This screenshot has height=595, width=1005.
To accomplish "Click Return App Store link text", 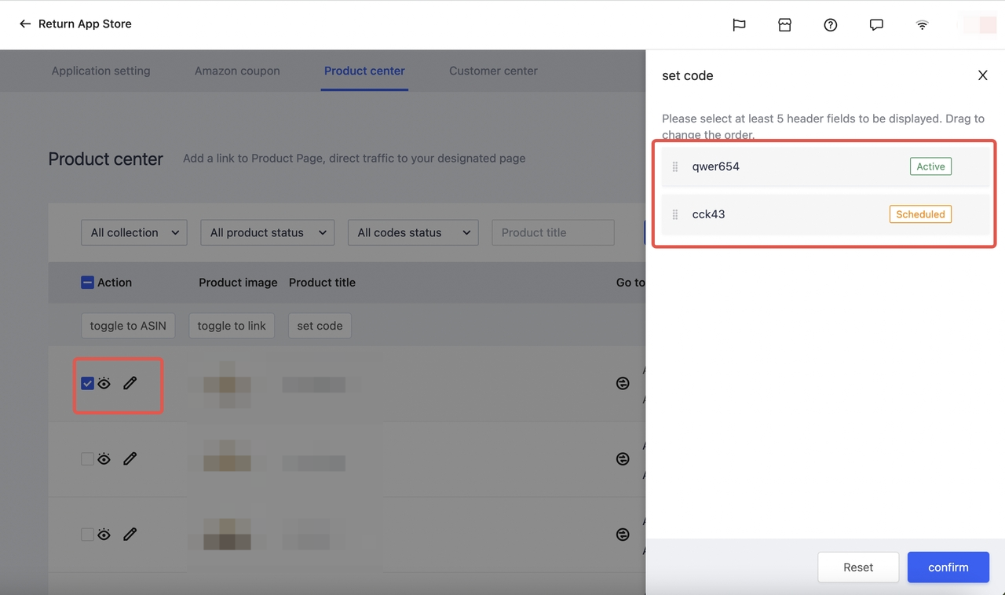I will pyautogui.click(x=85, y=24).
